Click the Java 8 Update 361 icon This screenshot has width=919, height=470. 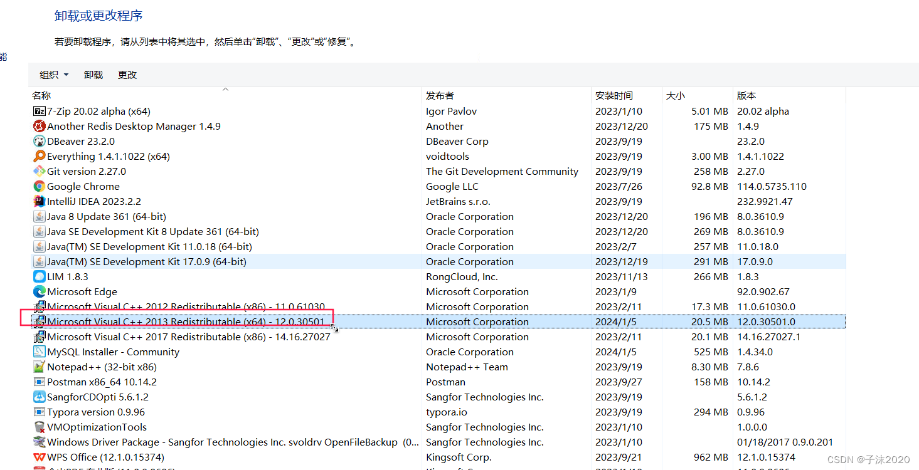pos(40,216)
